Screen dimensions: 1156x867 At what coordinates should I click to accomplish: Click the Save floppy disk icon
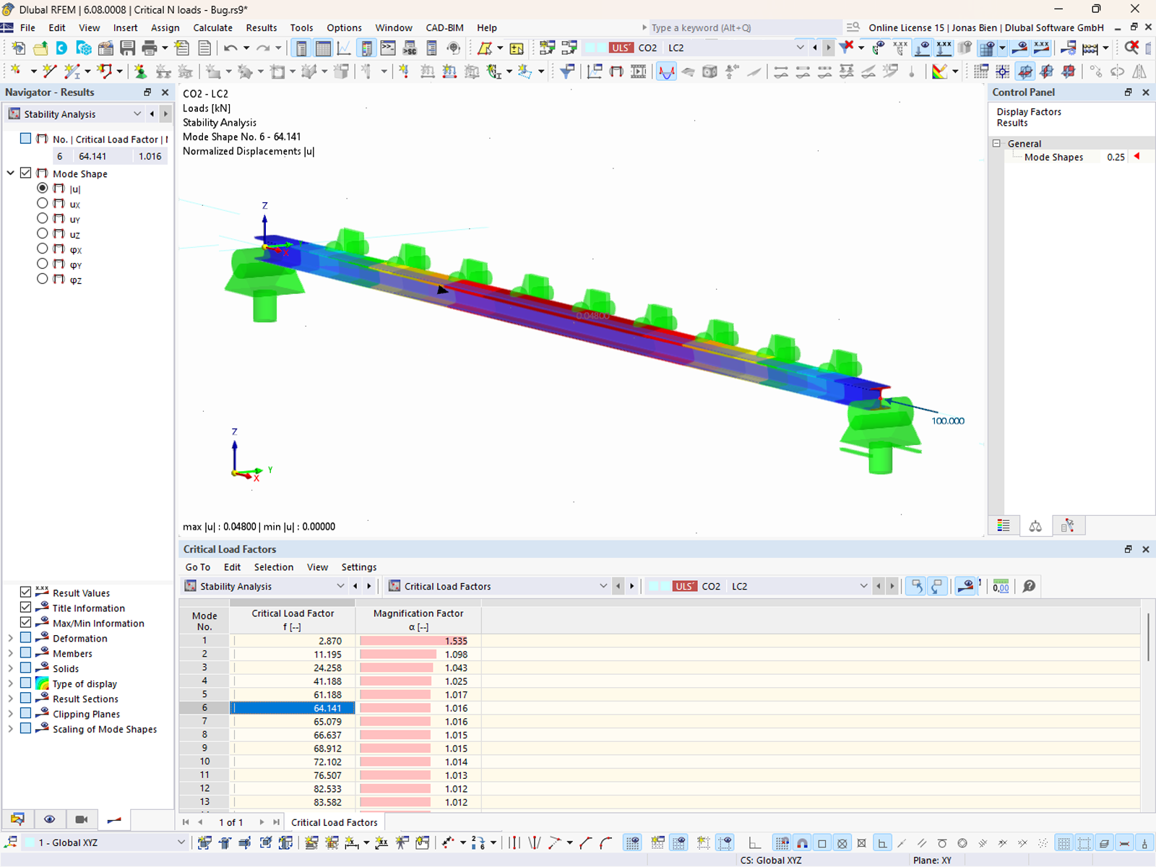[128, 48]
